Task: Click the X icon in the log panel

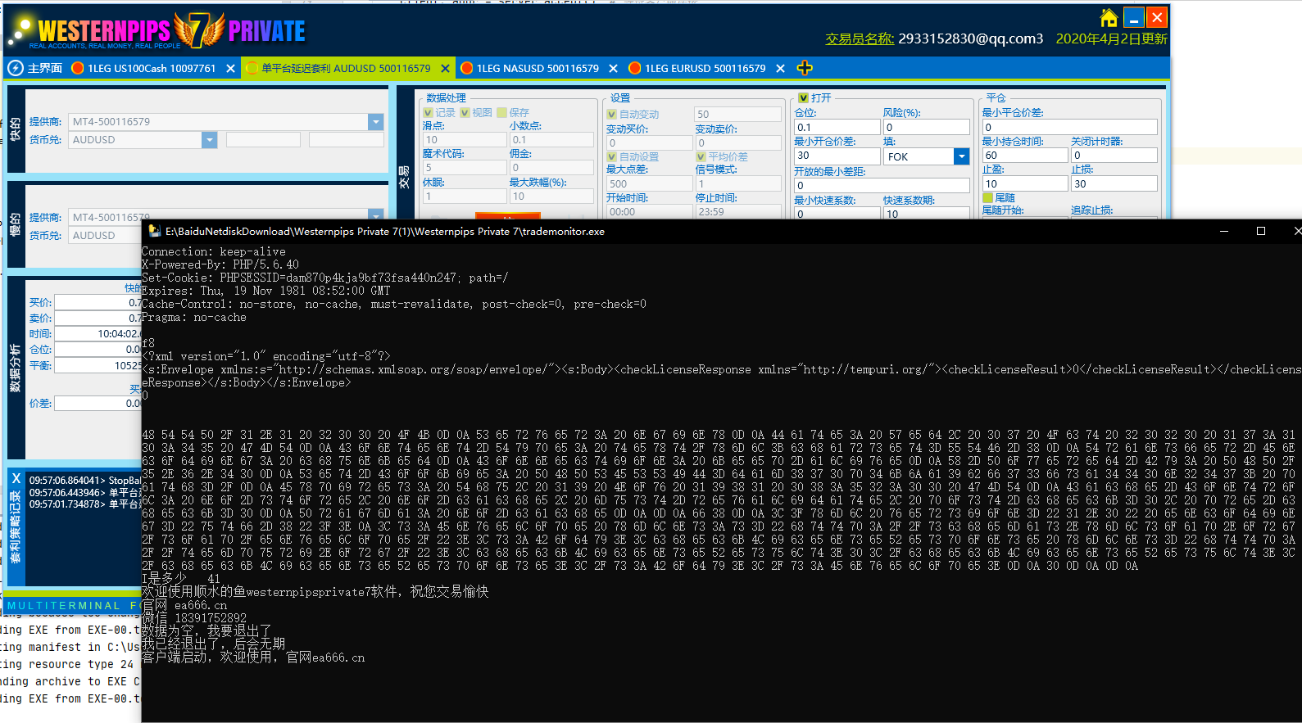Action: [16, 478]
